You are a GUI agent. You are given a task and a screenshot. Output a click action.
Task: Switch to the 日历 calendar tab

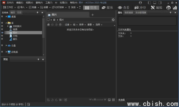19,13
